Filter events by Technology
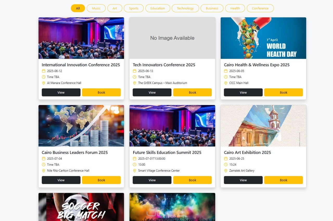333x221 pixels. (185, 8)
